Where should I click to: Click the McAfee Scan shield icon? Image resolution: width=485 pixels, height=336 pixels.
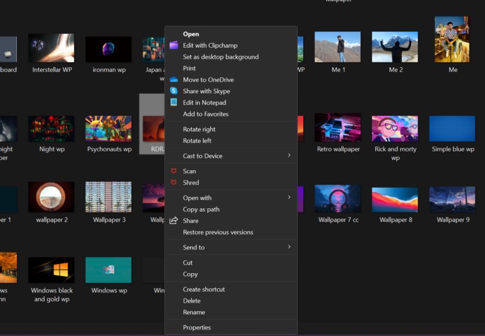click(174, 171)
